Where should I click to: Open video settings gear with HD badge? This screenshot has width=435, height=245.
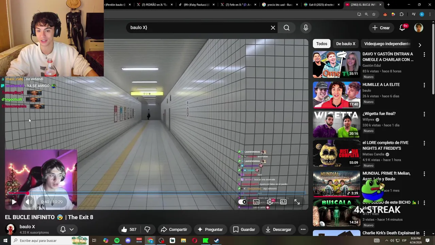point(270,202)
